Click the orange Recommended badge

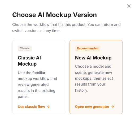tap(88, 49)
